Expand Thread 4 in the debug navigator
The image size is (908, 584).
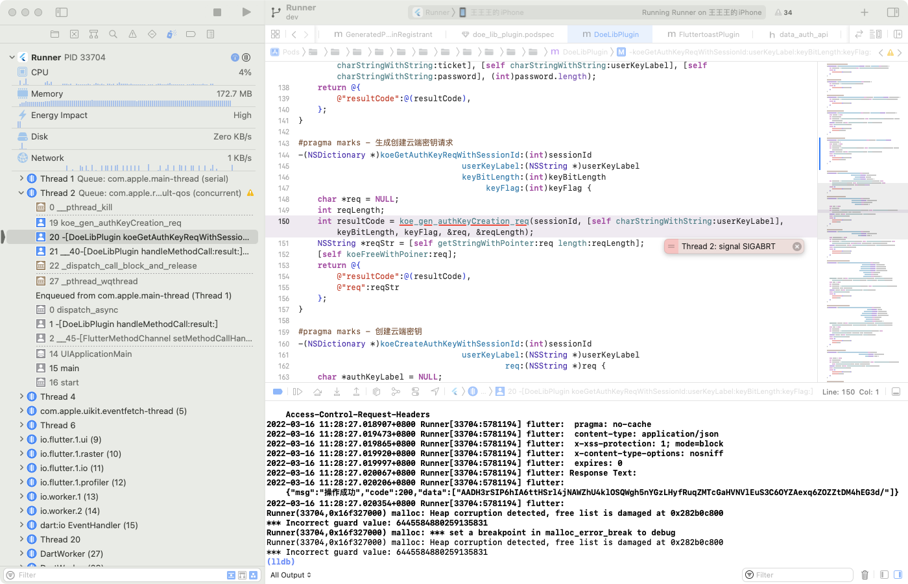pyautogui.click(x=20, y=396)
